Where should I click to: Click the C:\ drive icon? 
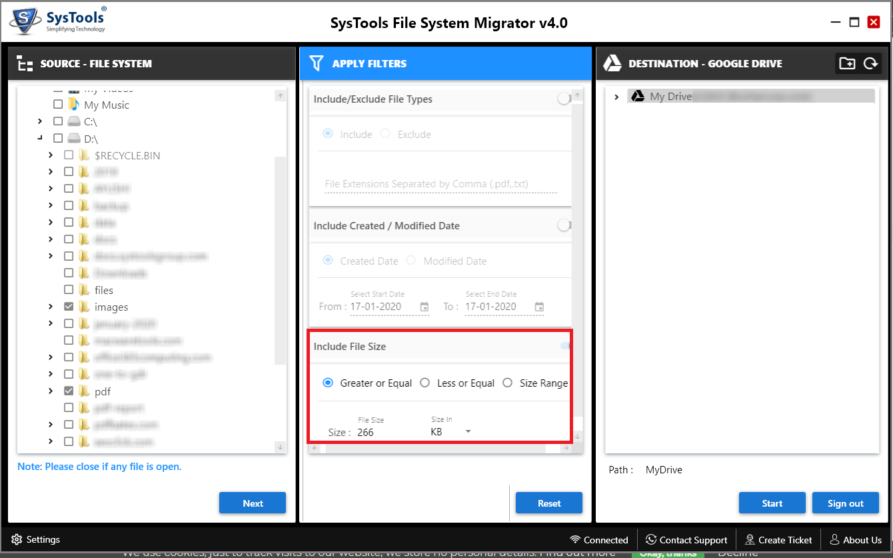(73, 121)
